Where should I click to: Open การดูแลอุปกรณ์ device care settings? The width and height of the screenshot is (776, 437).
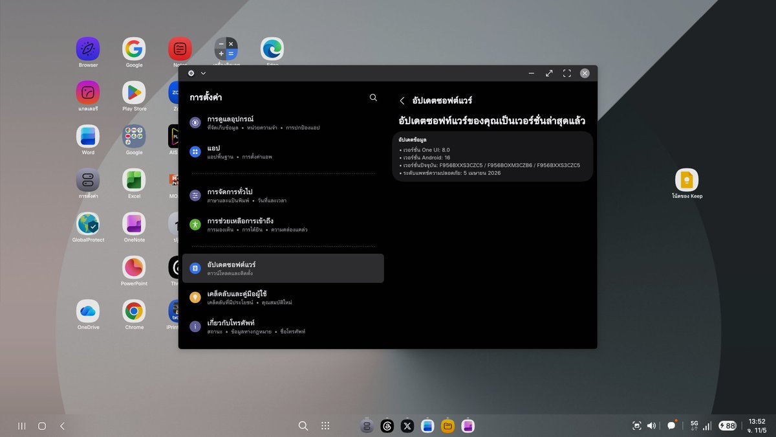coord(283,122)
